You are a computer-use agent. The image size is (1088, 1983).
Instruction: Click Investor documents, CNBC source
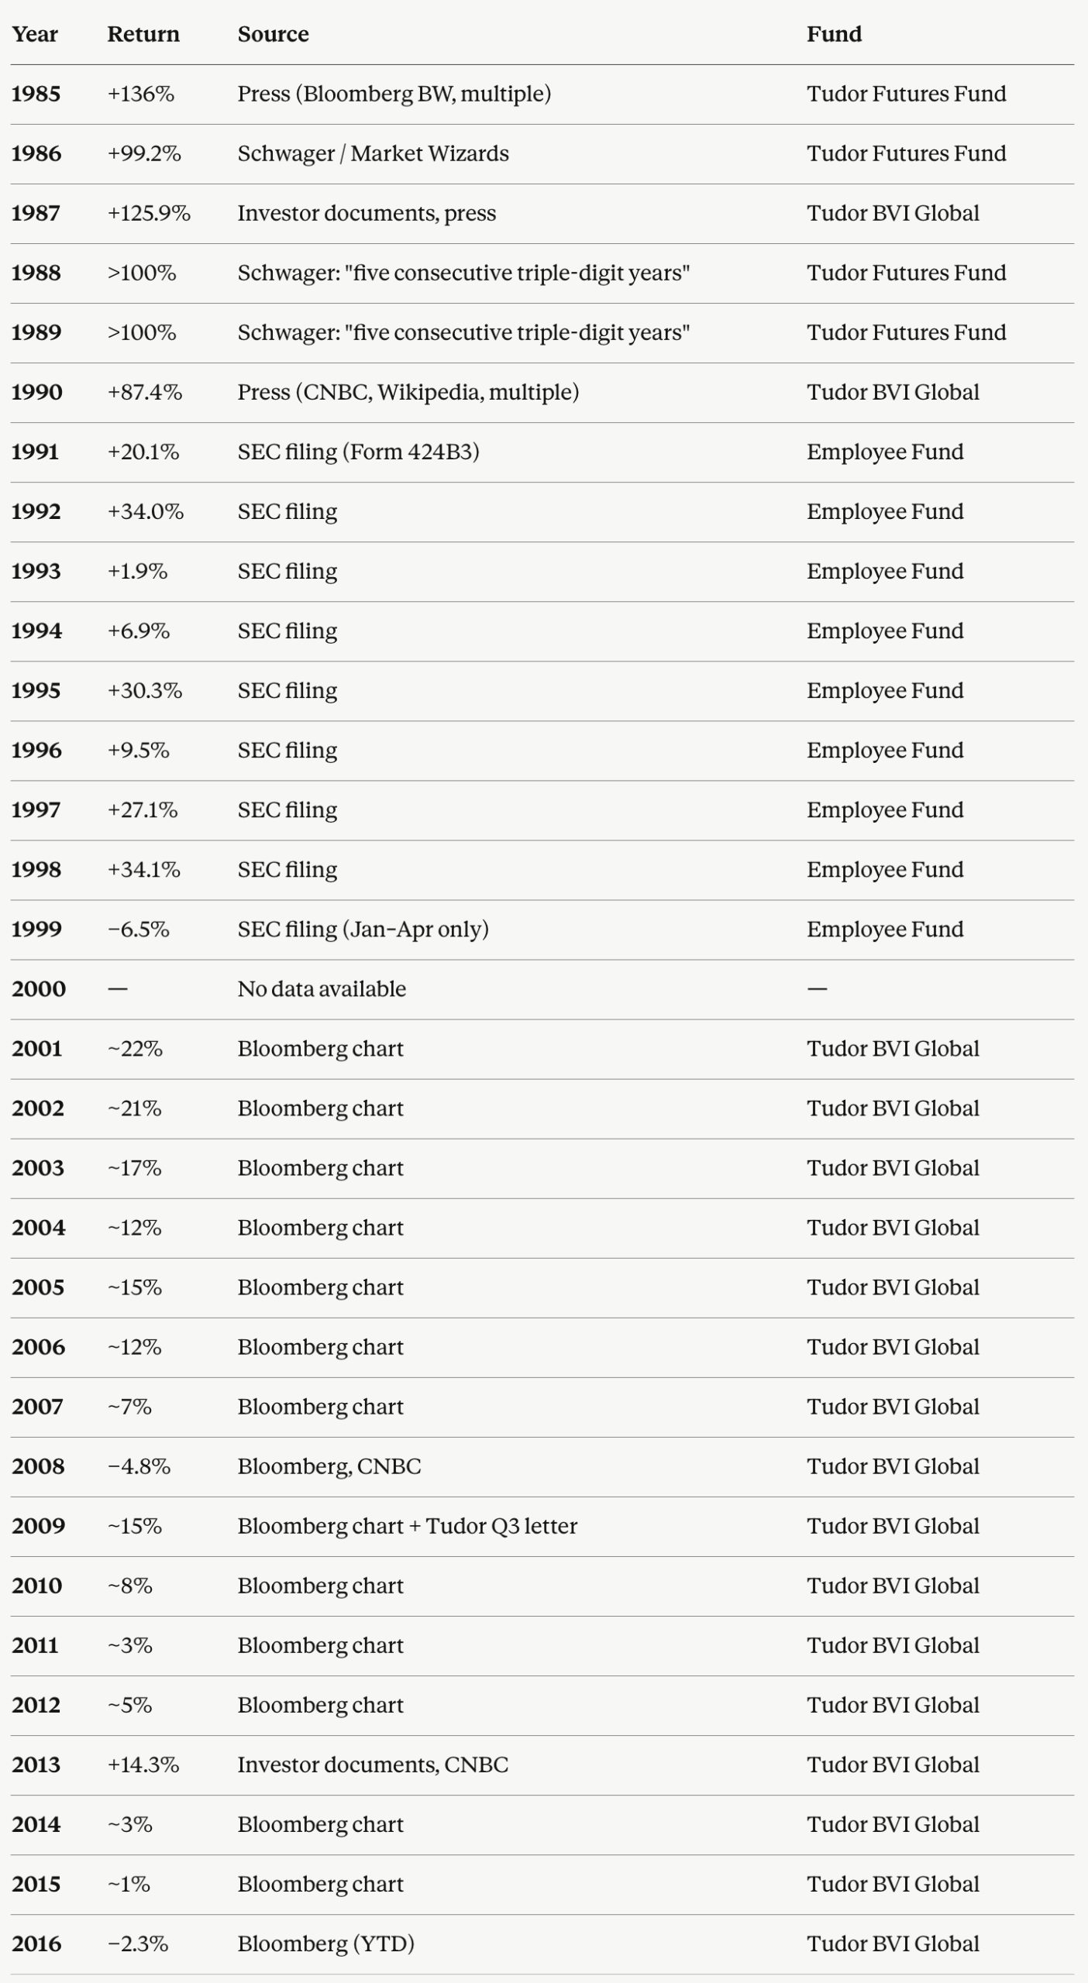tap(373, 1764)
